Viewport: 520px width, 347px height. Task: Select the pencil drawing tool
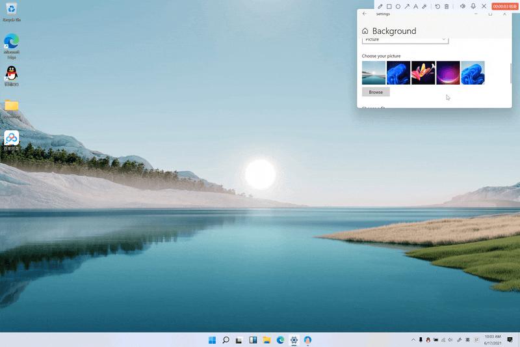[x=380, y=7]
